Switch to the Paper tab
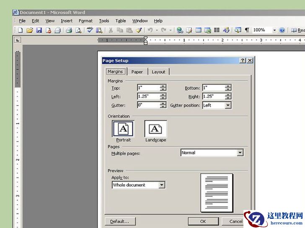 click(x=137, y=72)
